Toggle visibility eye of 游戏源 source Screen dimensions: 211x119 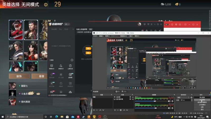(x=130, y=97)
